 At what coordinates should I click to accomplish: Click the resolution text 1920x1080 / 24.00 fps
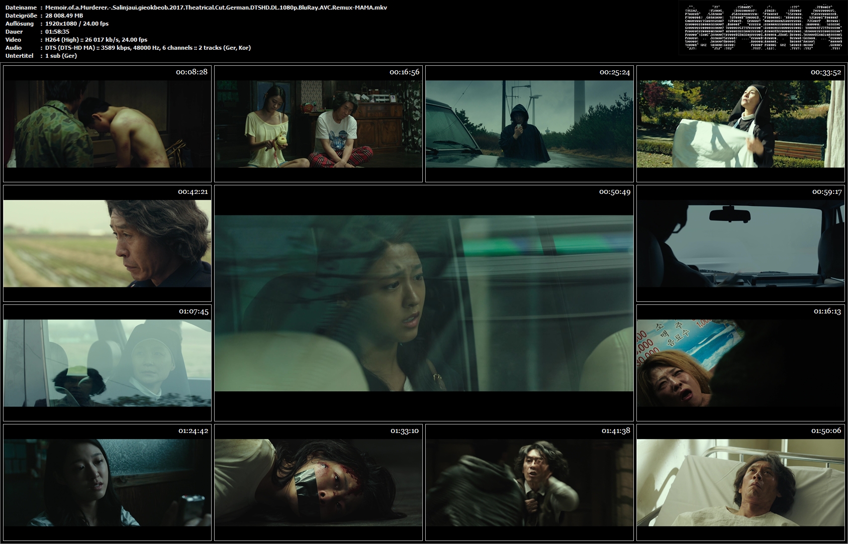point(77,24)
